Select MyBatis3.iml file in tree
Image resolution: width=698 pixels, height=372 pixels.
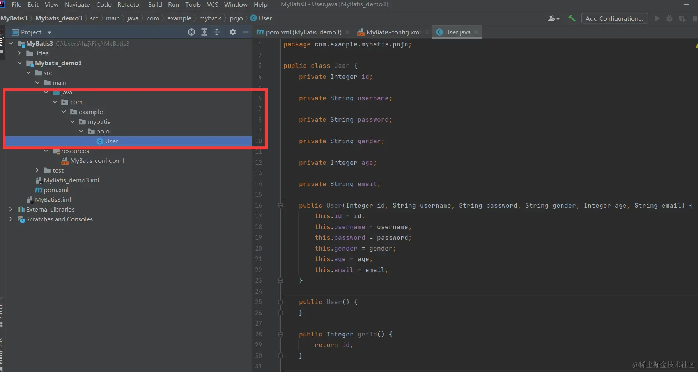[53, 199]
